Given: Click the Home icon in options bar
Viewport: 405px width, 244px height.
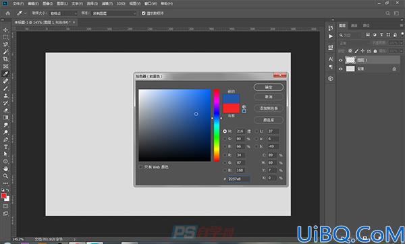Looking at the screenshot, I should click(8, 13).
